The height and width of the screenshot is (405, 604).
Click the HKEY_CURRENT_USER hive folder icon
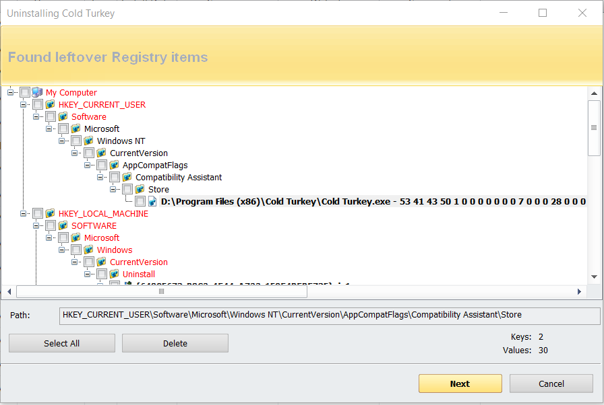click(50, 104)
